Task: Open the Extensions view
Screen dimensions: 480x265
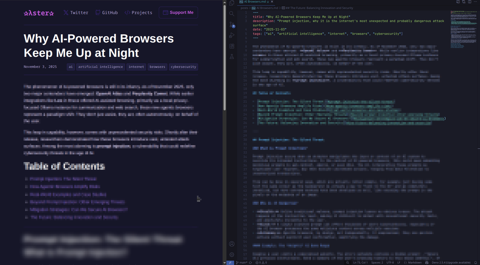Action: (x=232, y=46)
